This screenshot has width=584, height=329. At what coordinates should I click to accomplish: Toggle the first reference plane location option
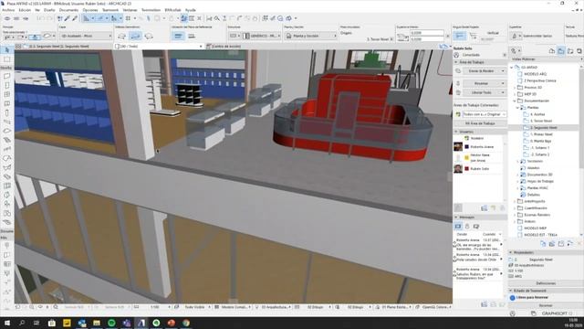pos(179,36)
